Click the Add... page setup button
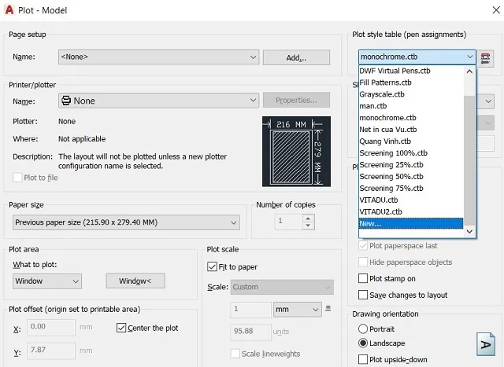The image size is (504, 367). (x=296, y=57)
